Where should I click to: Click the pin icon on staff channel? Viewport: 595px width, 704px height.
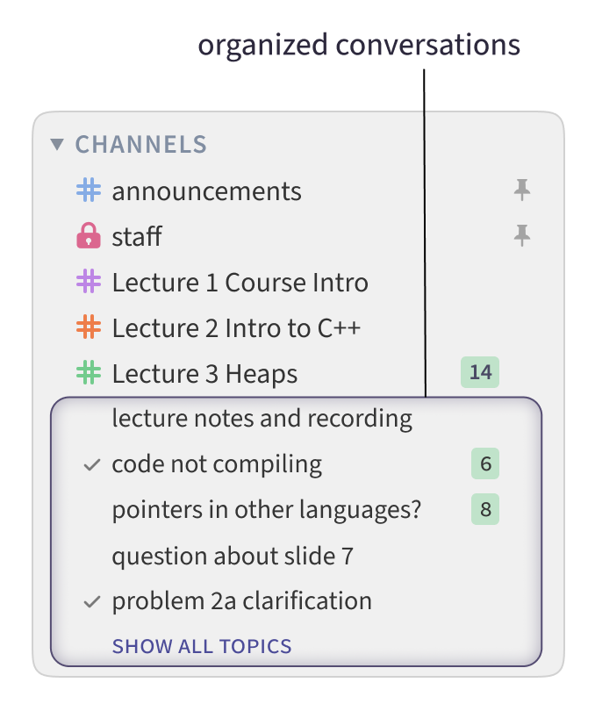click(522, 235)
